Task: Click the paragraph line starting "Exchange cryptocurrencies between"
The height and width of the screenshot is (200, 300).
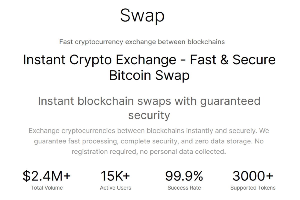Action: (x=149, y=131)
